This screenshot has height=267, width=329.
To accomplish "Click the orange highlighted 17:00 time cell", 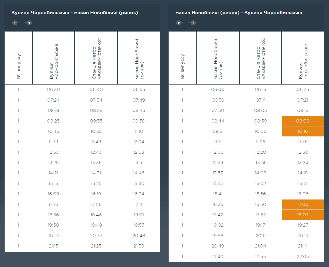I will click(303, 205).
